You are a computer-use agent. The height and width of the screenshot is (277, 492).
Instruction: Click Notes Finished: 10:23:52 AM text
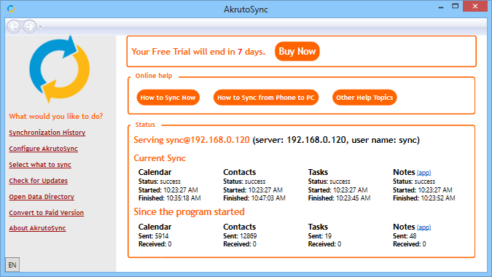point(424,198)
